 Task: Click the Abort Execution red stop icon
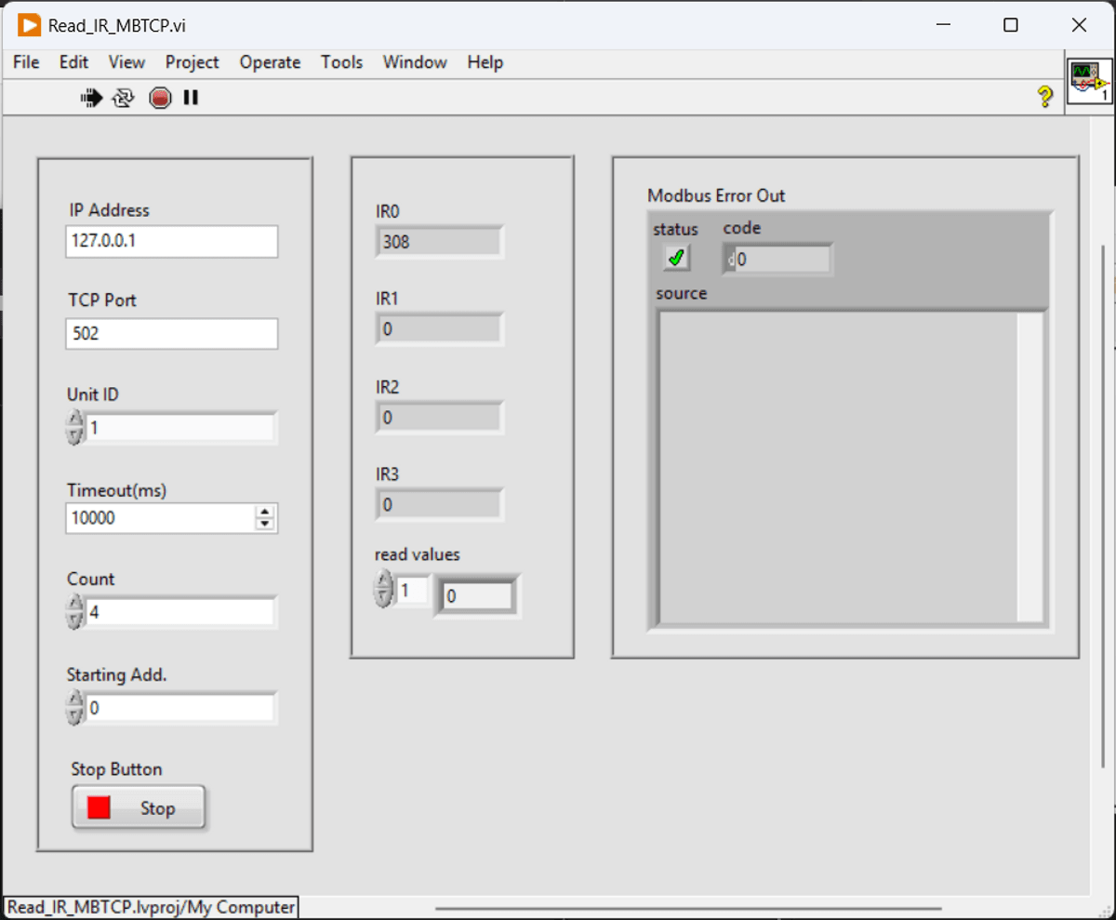tap(160, 97)
